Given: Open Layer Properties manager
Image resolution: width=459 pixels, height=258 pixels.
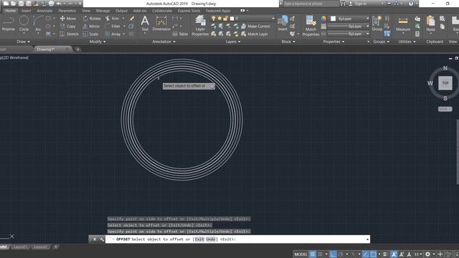Looking at the screenshot, I should click(x=200, y=26).
